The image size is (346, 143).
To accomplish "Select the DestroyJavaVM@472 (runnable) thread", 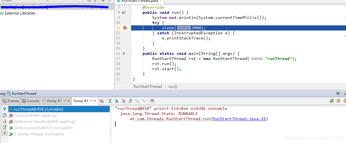I will (59, 128).
